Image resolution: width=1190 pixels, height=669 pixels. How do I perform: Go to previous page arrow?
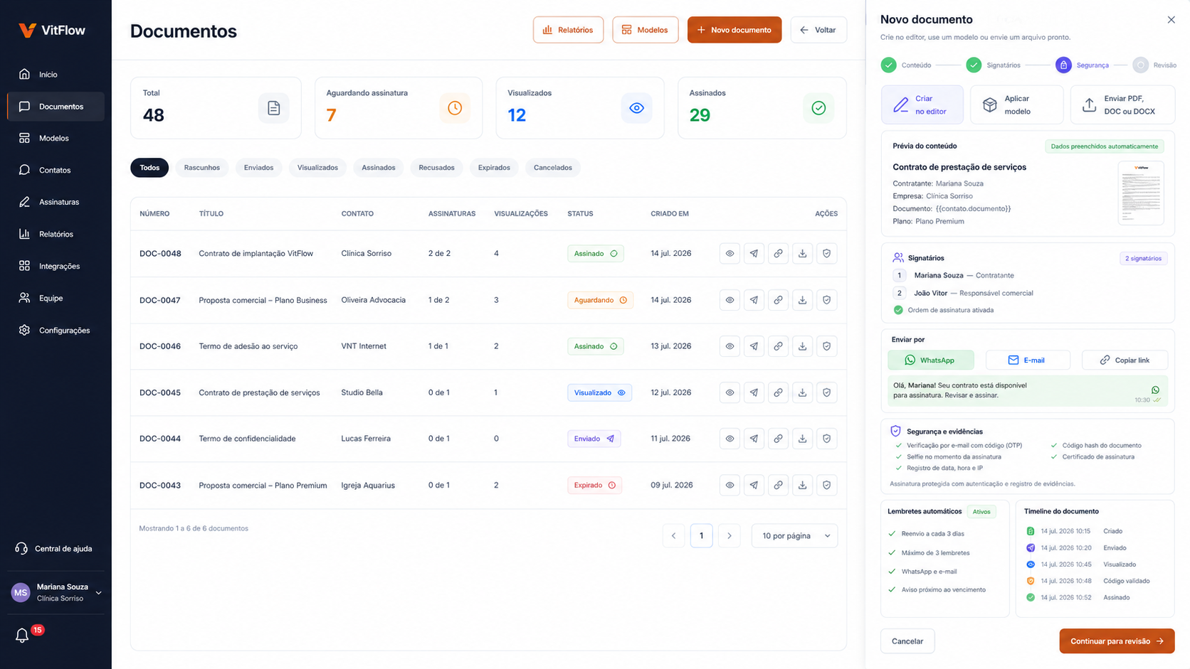tap(673, 535)
